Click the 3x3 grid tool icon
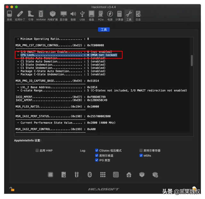 [x=103, y=175]
